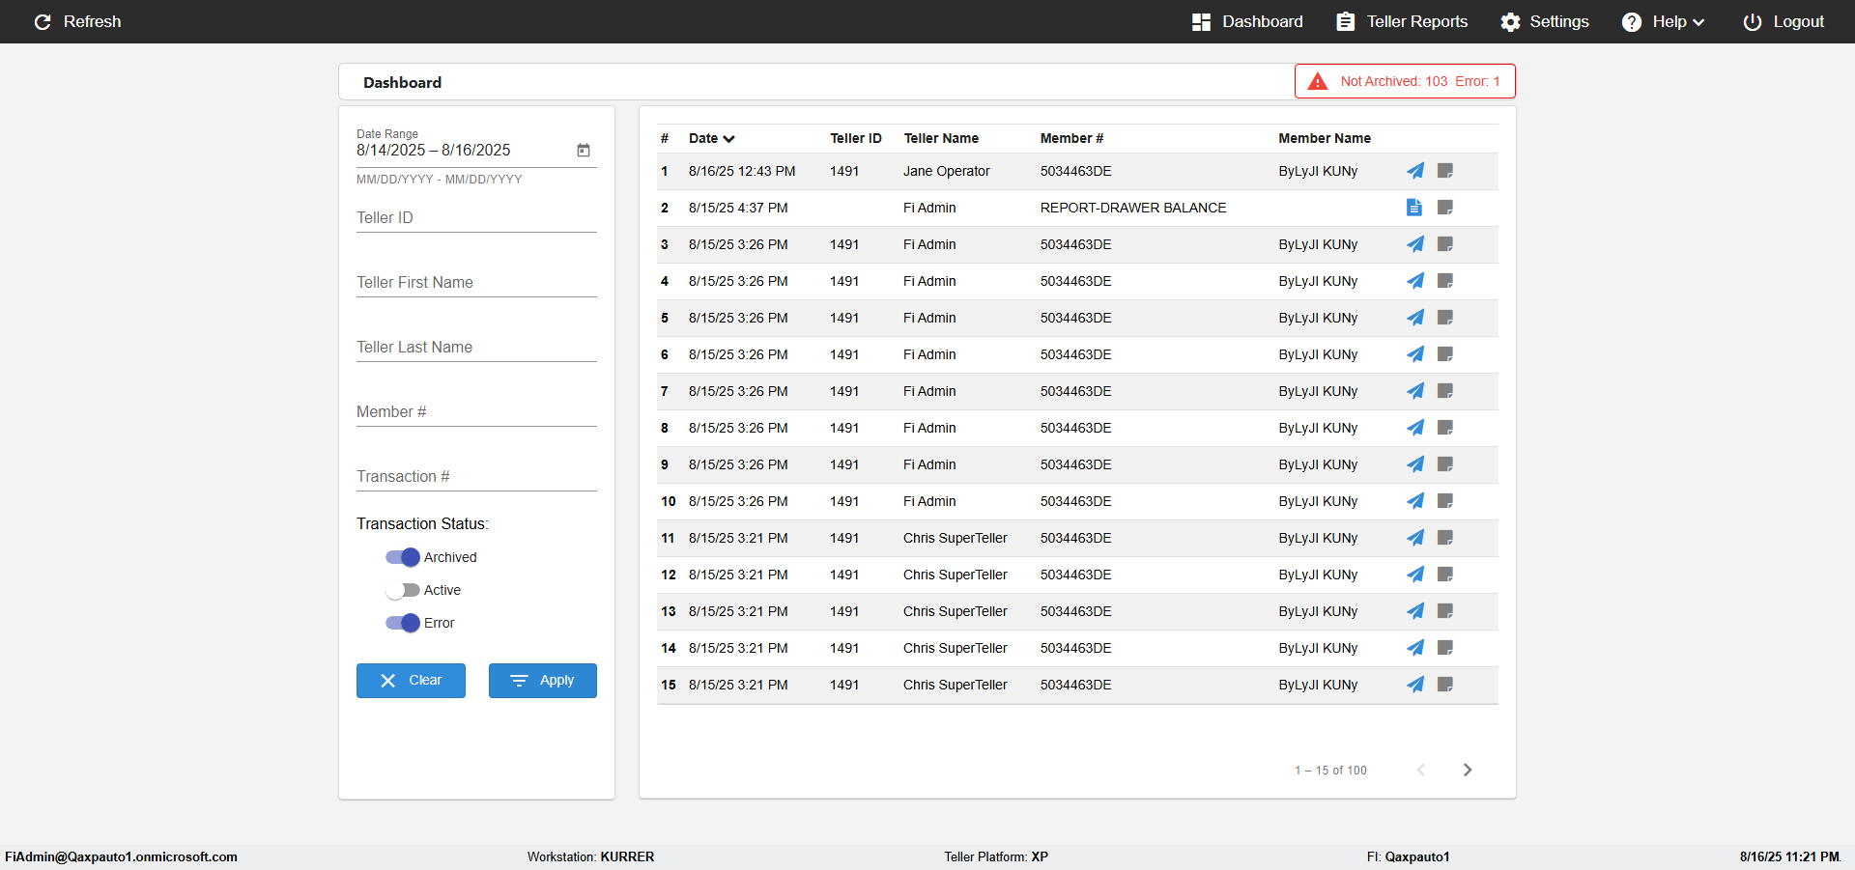Clear the filter fields
The height and width of the screenshot is (870, 1855).
click(x=411, y=681)
